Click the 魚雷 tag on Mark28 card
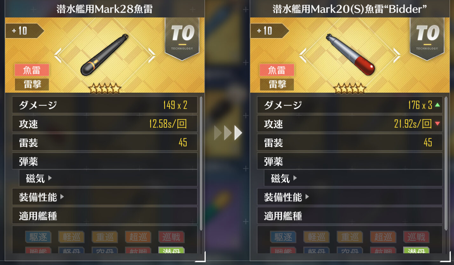The height and width of the screenshot is (265, 454). tap(32, 70)
